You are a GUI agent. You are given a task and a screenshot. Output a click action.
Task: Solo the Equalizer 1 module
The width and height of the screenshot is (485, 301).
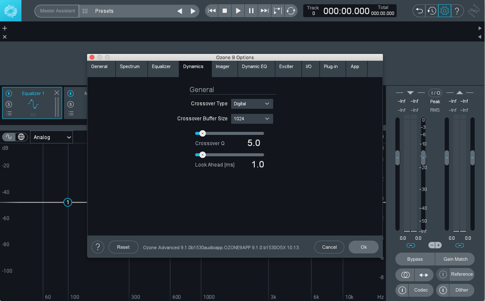tap(9, 104)
